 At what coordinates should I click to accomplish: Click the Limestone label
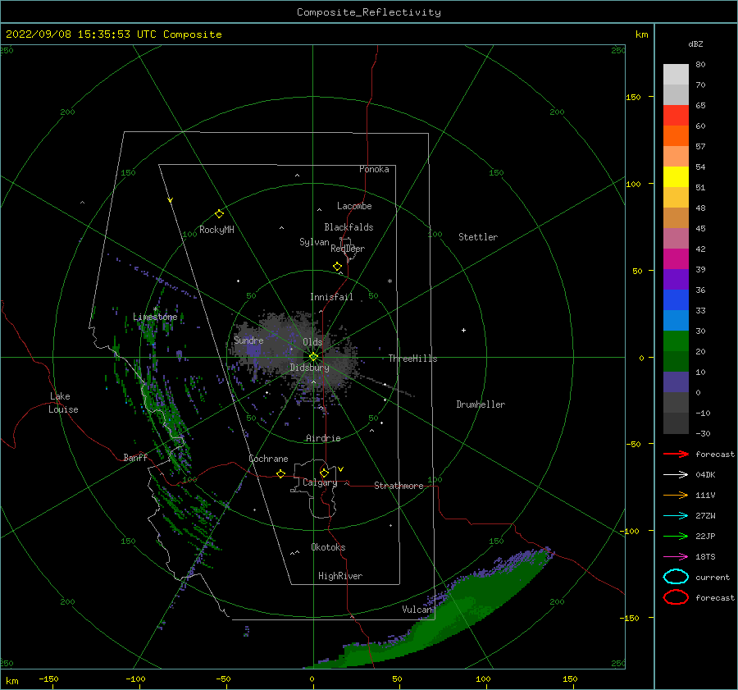pos(155,317)
